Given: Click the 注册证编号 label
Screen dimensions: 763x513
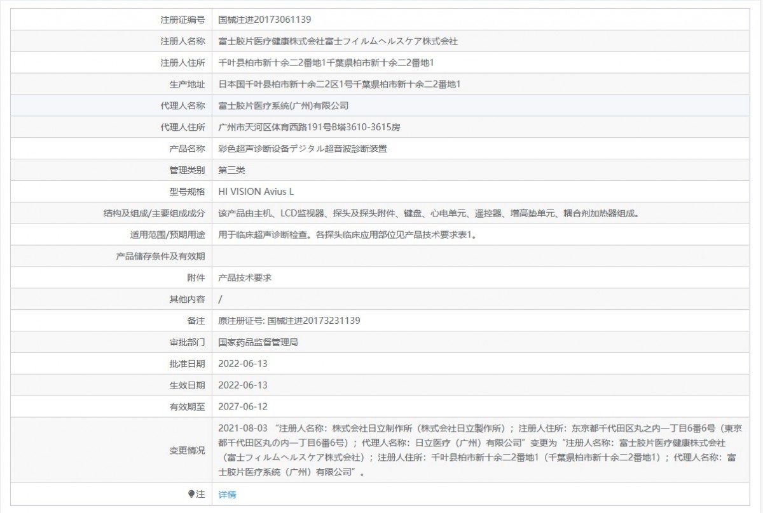Looking at the screenshot, I should [182, 20].
